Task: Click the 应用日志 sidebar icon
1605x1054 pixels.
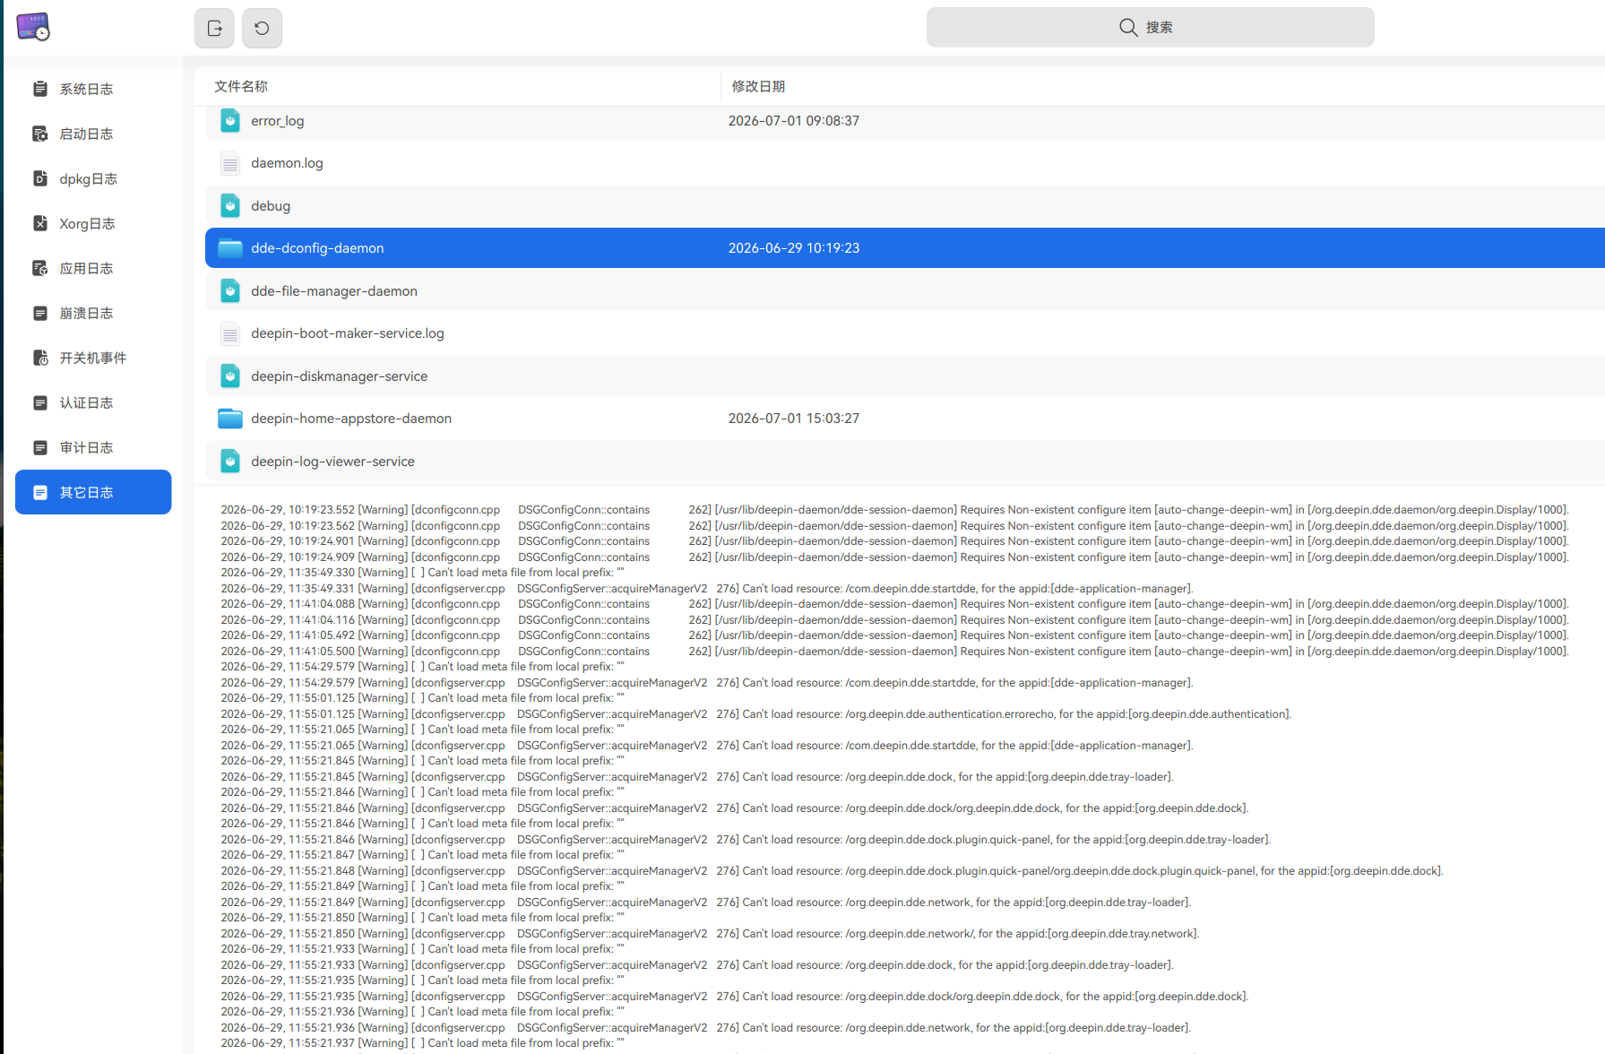Action: point(40,268)
